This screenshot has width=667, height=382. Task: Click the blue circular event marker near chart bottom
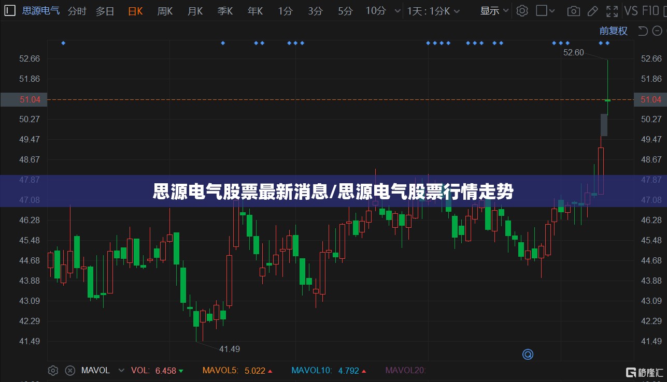pyautogui.click(x=528, y=355)
